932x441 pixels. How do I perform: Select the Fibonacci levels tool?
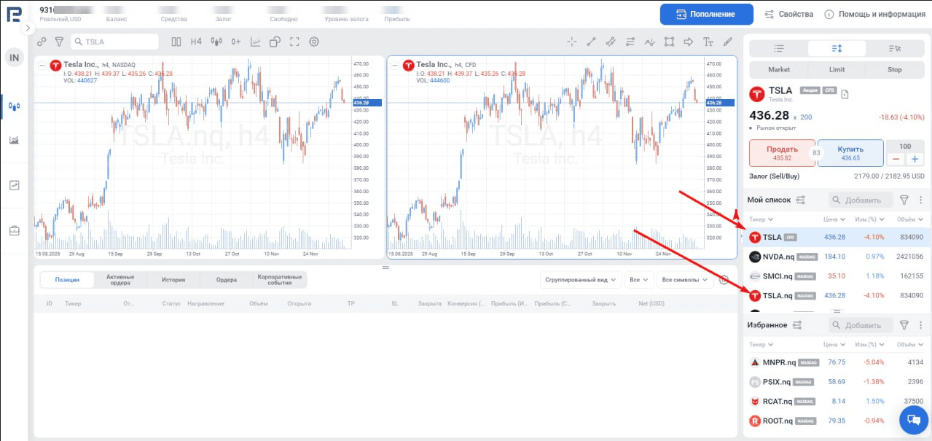[630, 42]
